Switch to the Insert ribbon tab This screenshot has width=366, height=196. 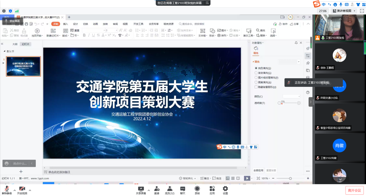point(66,24)
